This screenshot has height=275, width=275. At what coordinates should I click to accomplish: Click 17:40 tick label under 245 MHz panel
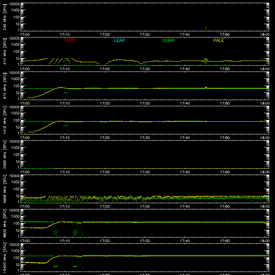[x=185, y=35]
